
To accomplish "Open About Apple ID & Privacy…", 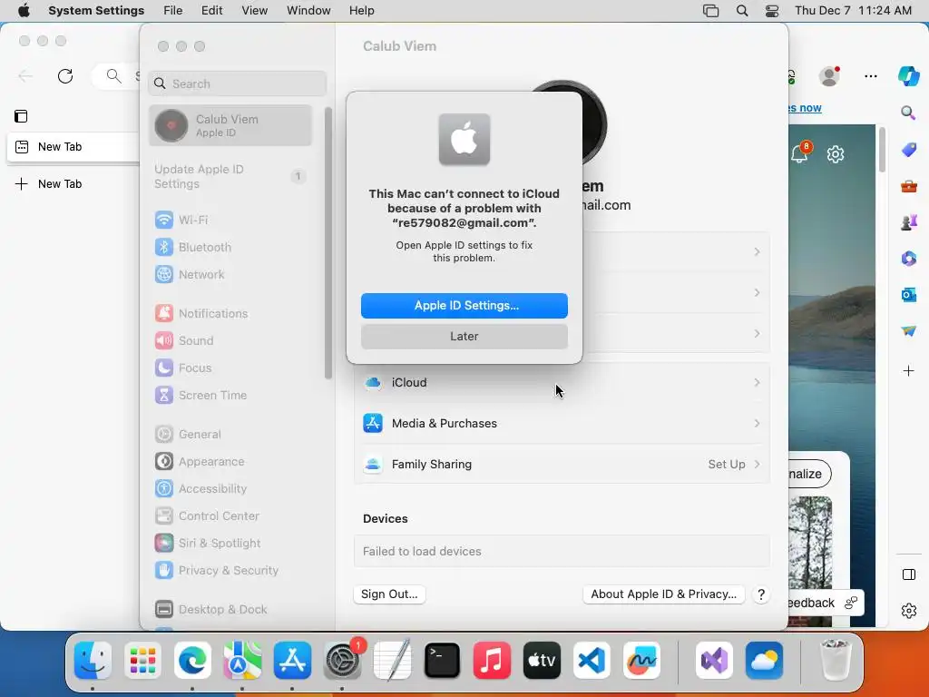I will tap(663, 594).
